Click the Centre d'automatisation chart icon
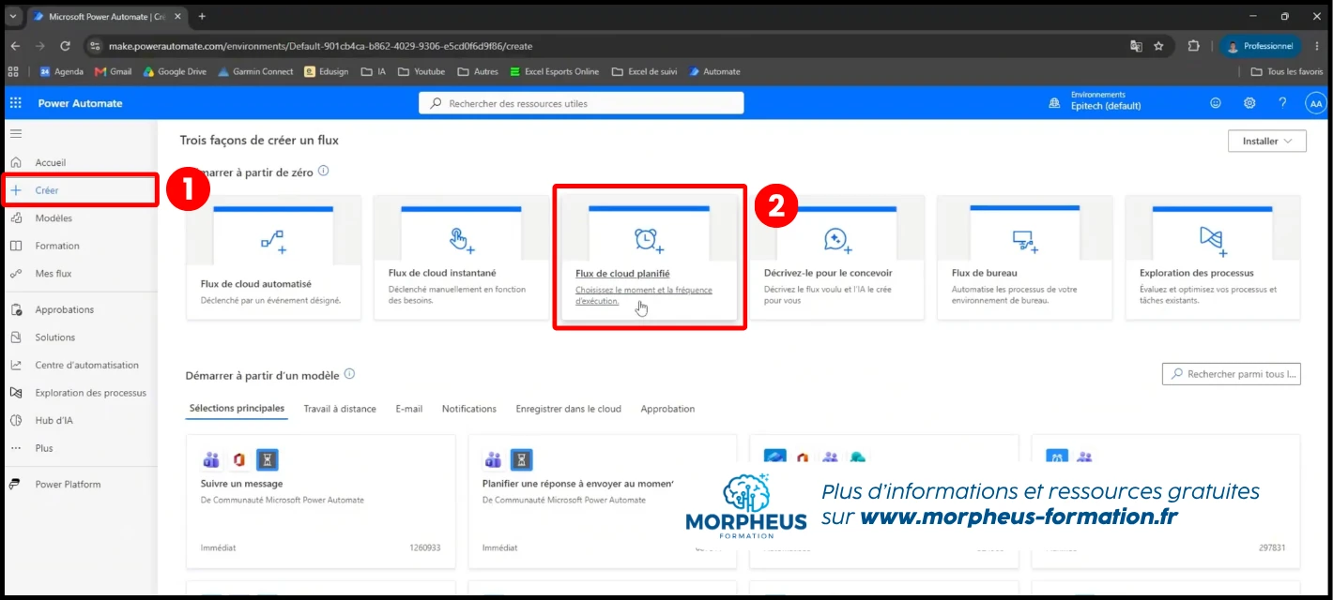Image resolution: width=1333 pixels, height=600 pixels. tap(15, 365)
